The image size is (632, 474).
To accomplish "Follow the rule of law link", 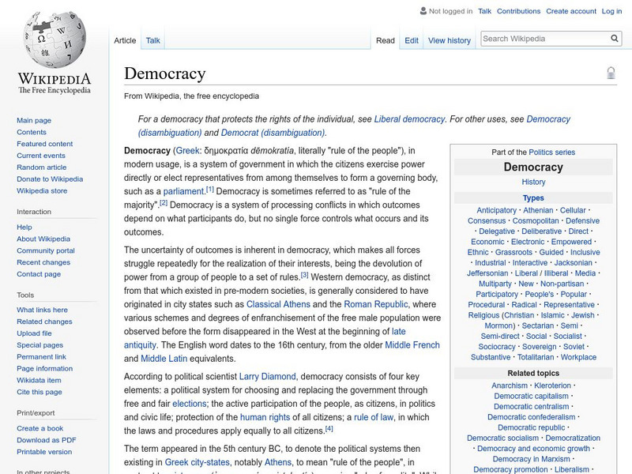I will coord(373,417).
